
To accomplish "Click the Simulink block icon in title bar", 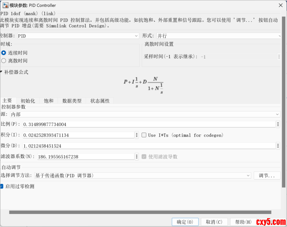I will [5, 5].
